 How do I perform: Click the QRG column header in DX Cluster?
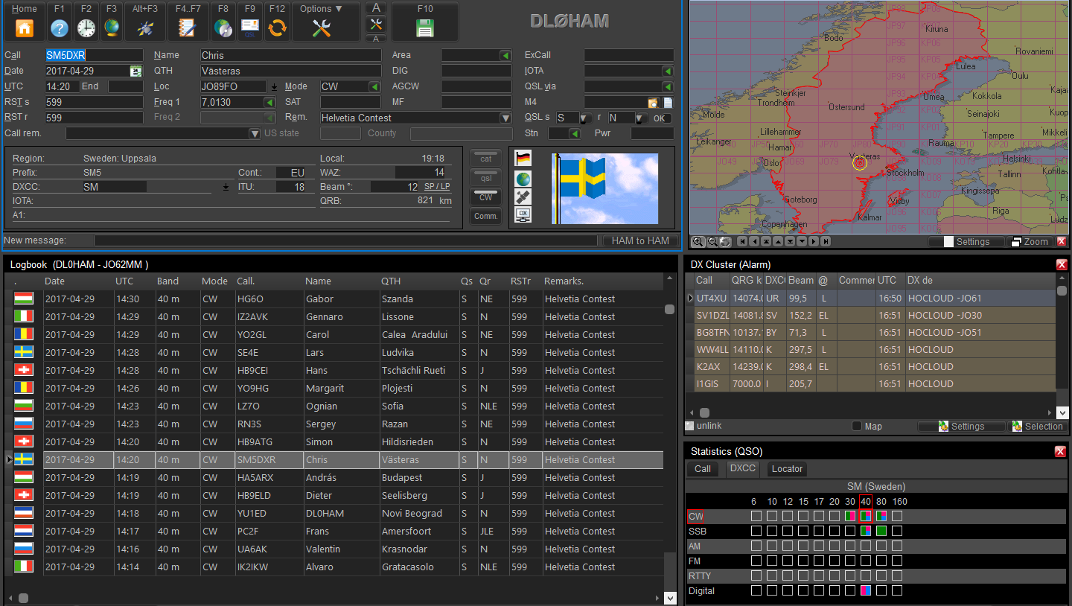click(x=746, y=281)
